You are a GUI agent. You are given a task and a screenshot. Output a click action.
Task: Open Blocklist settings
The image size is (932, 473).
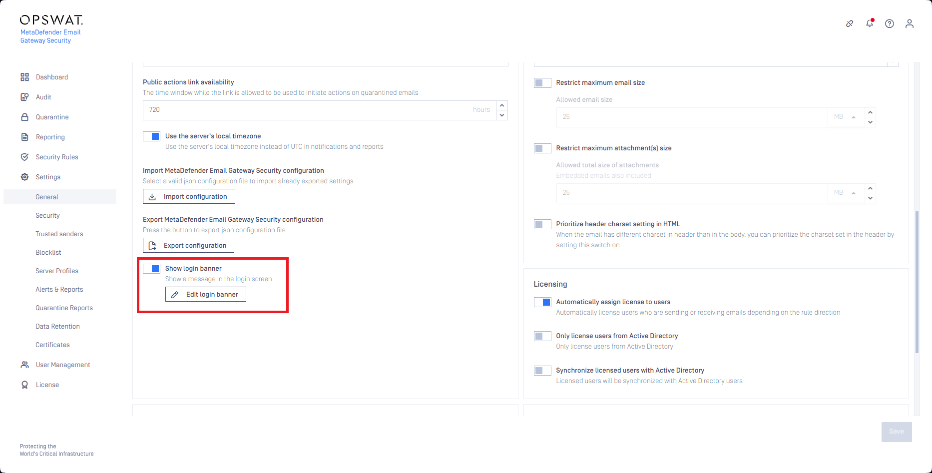(x=48, y=252)
